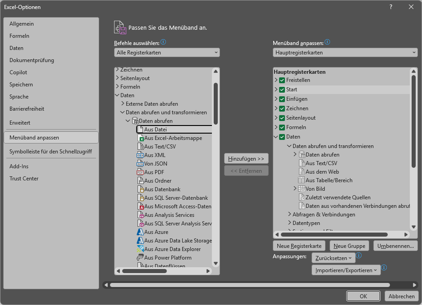Open the Allgemein options category
Viewport: 422px width, 305px height.
tap(51, 24)
